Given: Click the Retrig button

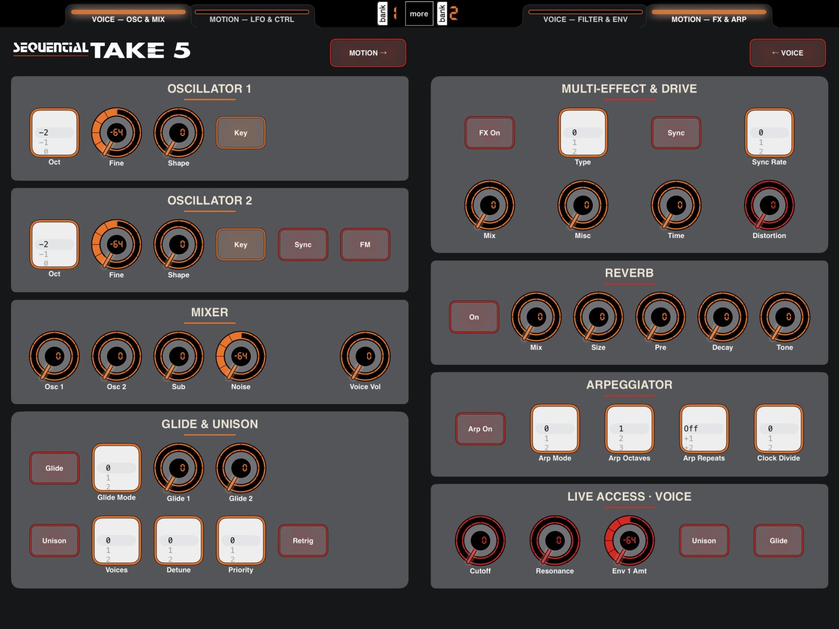Looking at the screenshot, I should tap(303, 541).
